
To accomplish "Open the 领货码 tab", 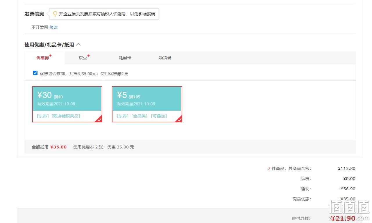I will (165, 58).
